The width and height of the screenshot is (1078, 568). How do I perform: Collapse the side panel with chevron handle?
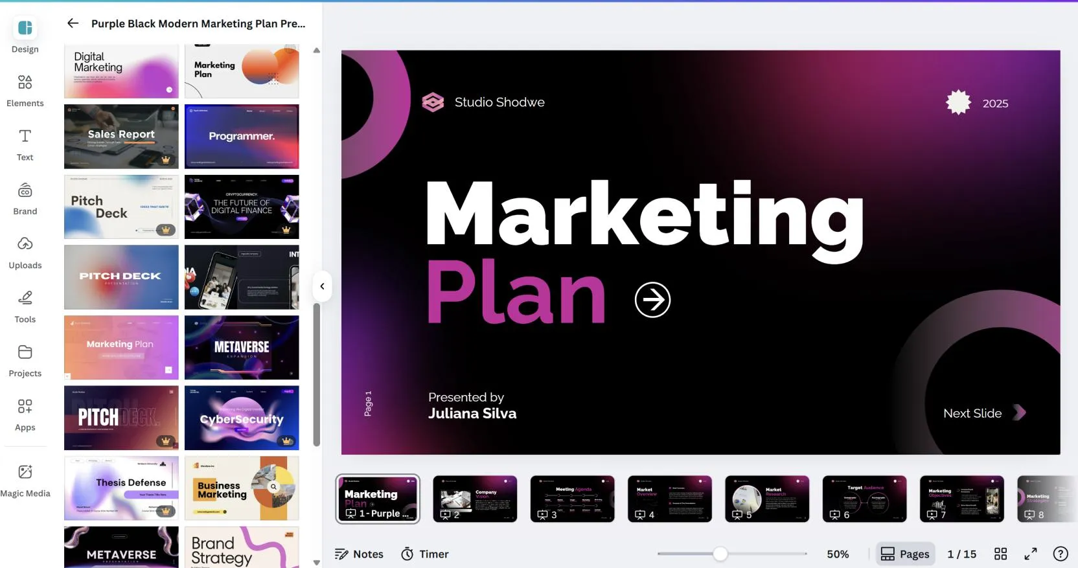pyautogui.click(x=322, y=286)
